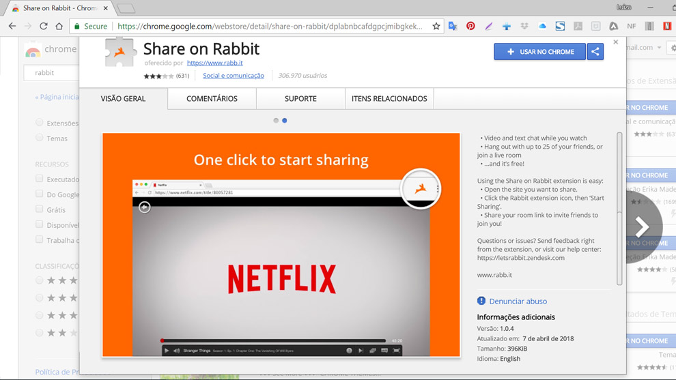Click the blue S extension icon

click(560, 27)
